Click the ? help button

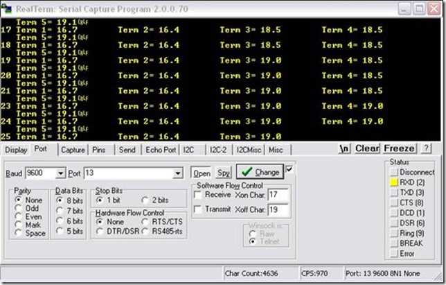427,148
